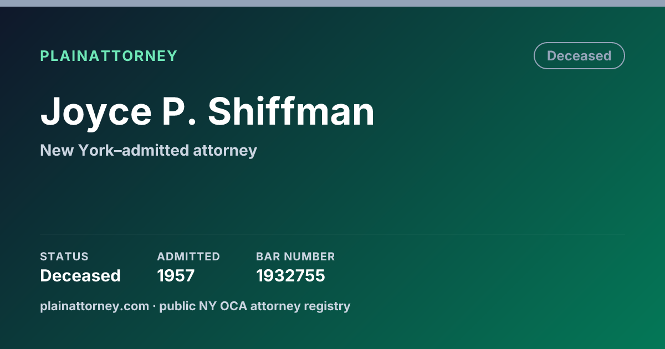Click the word attorney in the subtitle
665x349 pixels.
coord(225,151)
